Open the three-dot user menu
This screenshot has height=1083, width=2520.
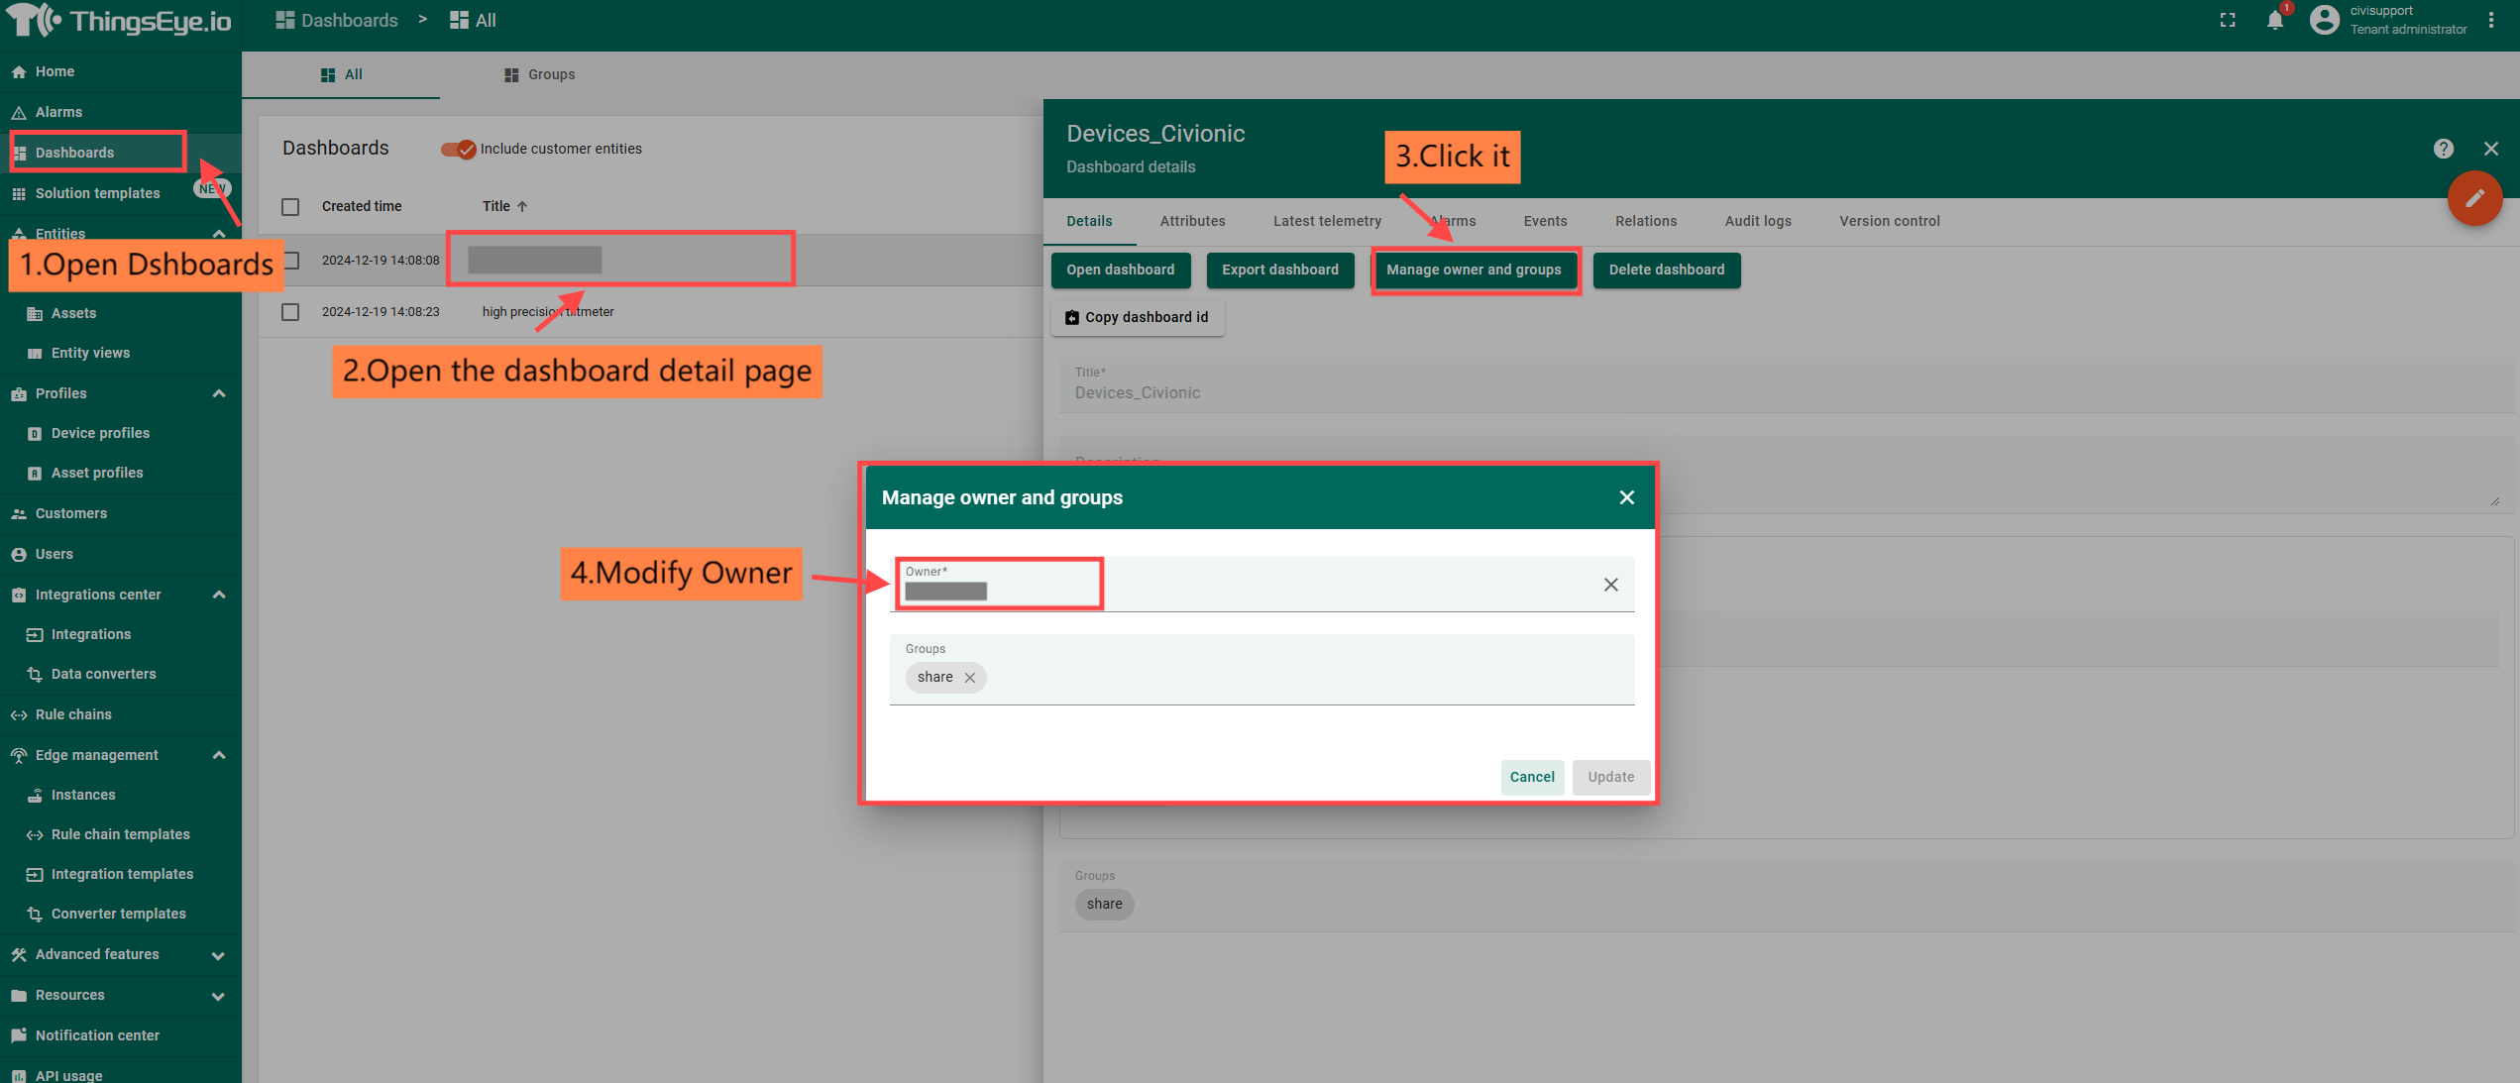point(2491,21)
